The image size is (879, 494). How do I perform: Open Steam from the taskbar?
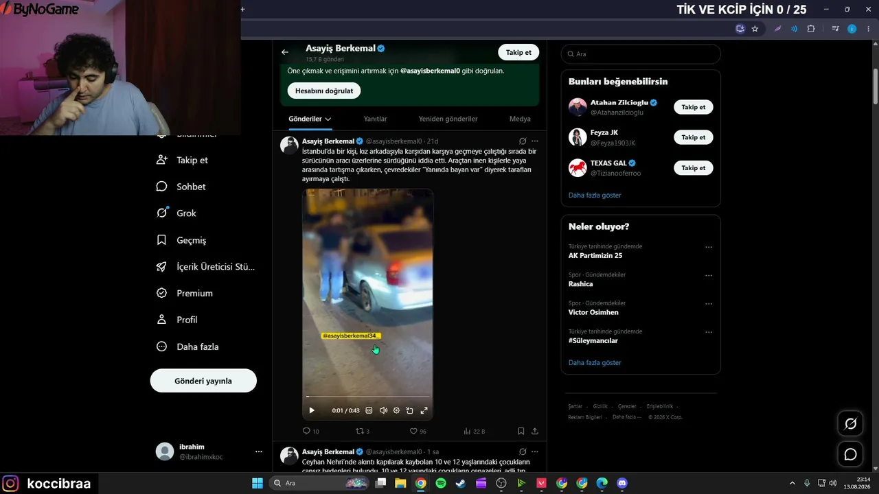[x=460, y=483]
